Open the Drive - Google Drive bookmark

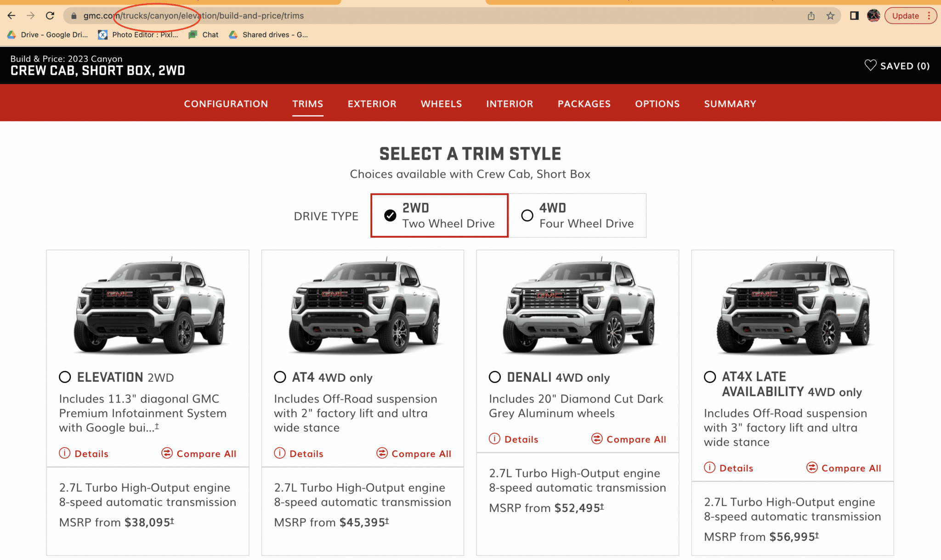pyautogui.click(x=48, y=34)
